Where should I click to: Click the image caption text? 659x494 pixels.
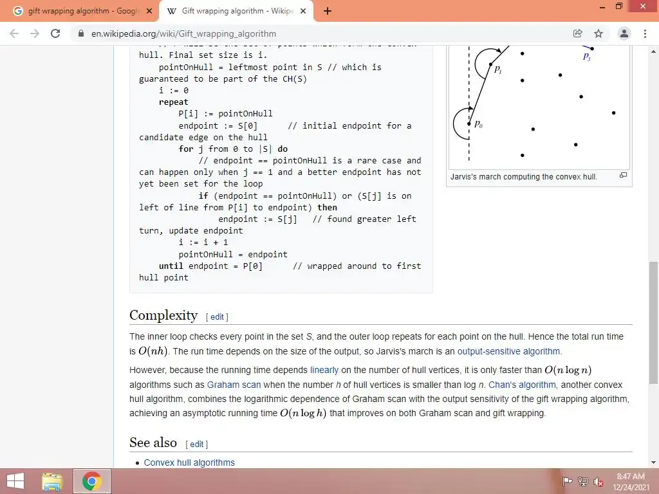(x=524, y=177)
